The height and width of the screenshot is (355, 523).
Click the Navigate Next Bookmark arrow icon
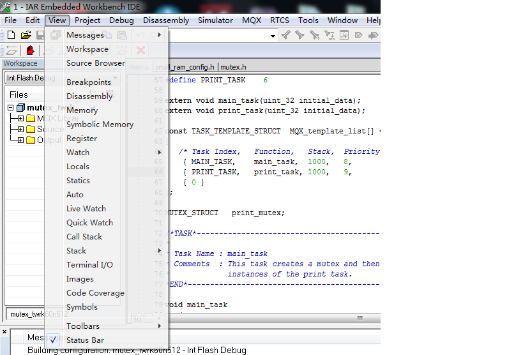tap(373, 35)
